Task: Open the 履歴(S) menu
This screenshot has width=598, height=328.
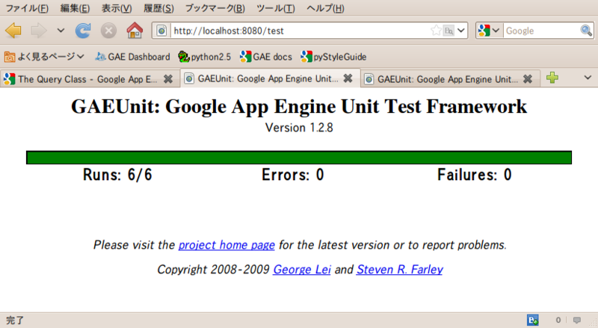Action: click(158, 8)
